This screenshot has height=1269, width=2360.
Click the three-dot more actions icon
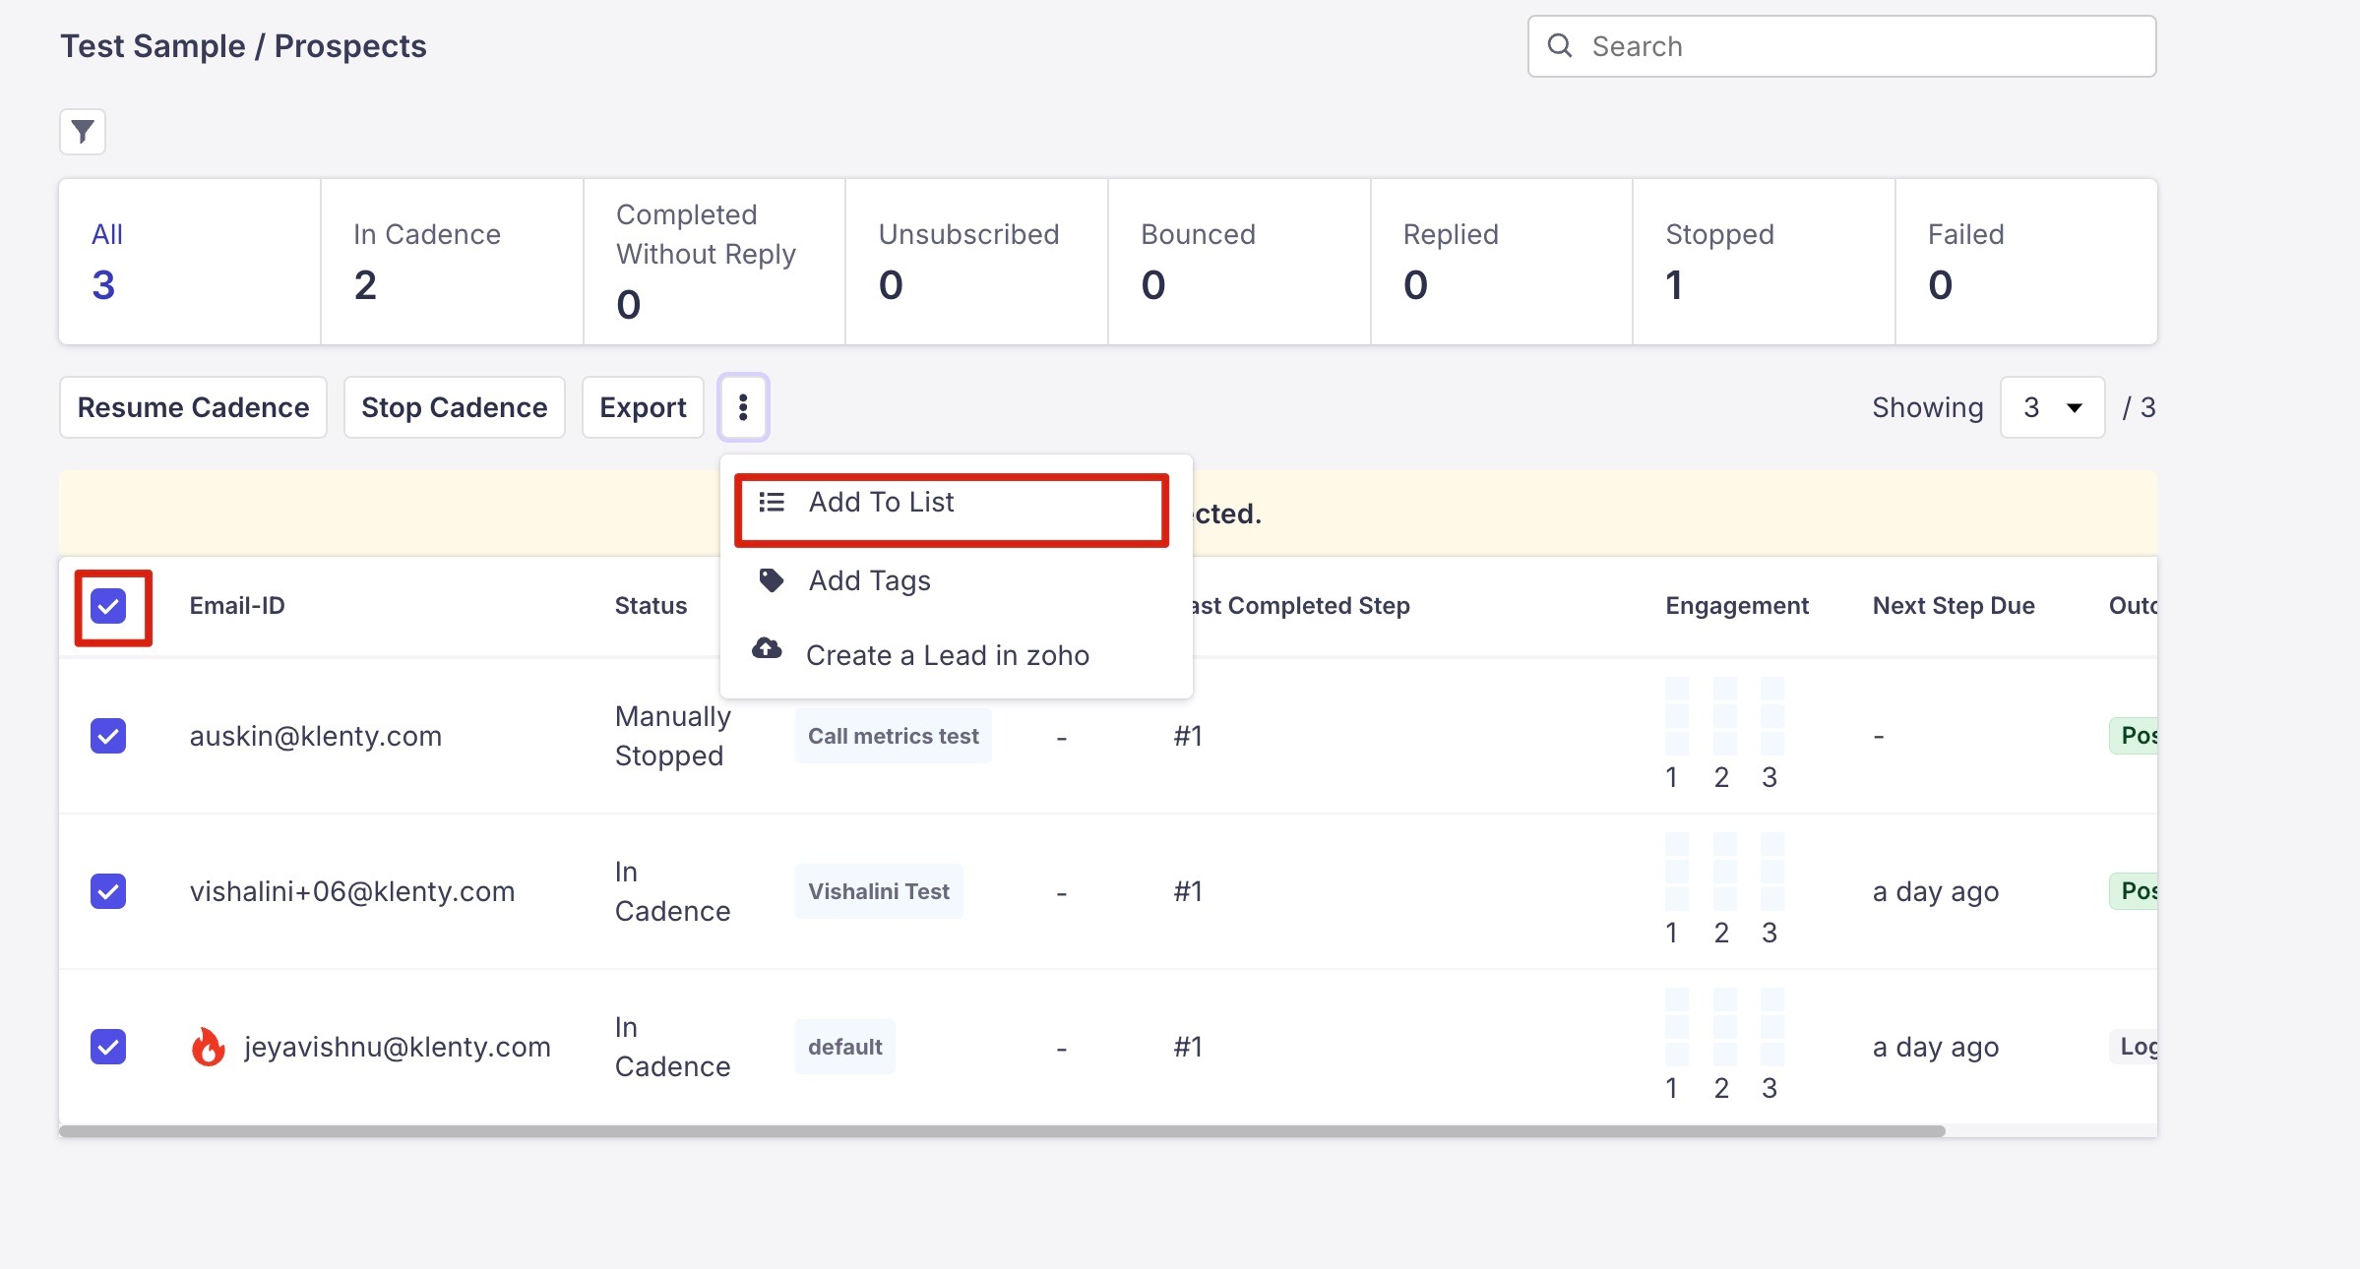[x=743, y=407]
